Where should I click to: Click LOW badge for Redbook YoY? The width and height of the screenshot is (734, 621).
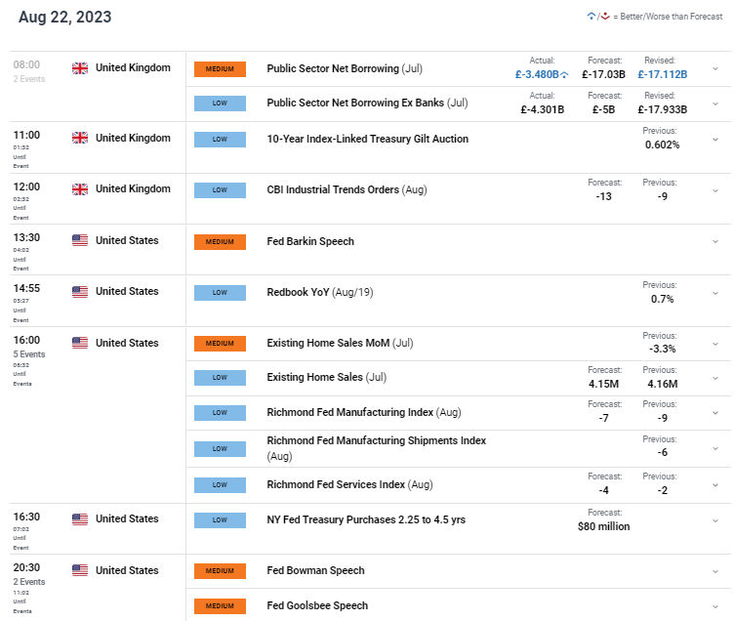[x=220, y=293]
